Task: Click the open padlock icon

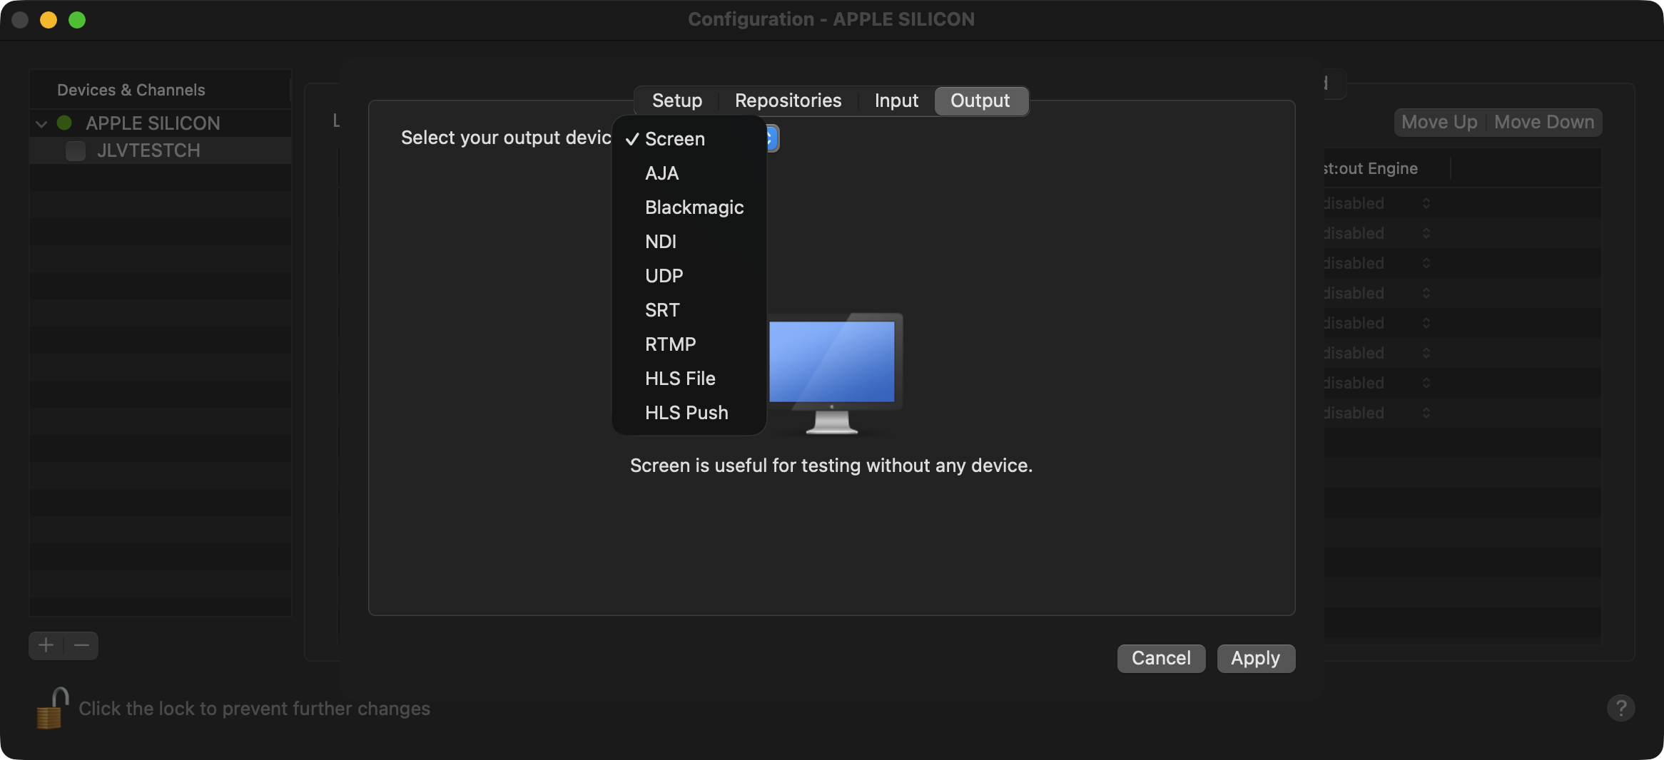Action: coord(52,709)
